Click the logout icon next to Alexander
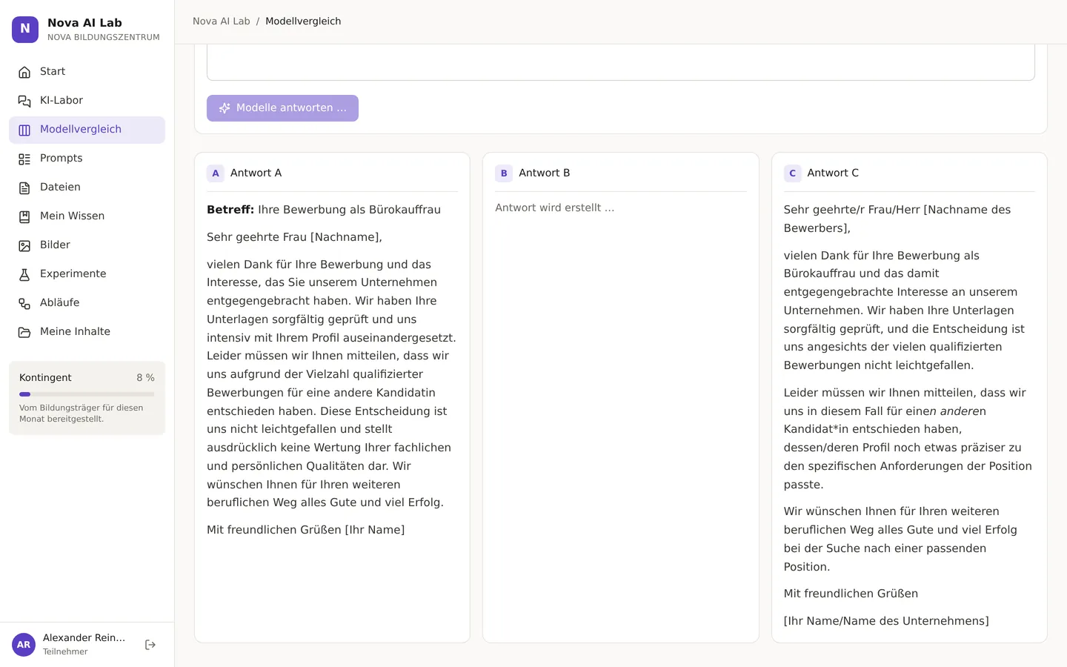The height and width of the screenshot is (667, 1067). pos(150,645)
